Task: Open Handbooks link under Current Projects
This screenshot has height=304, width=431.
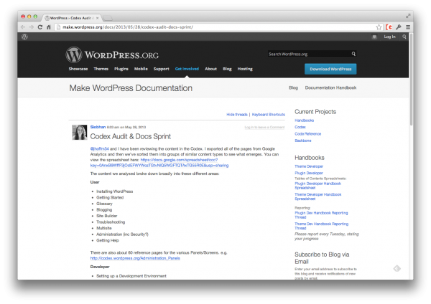Action: [x=305, y=120]
